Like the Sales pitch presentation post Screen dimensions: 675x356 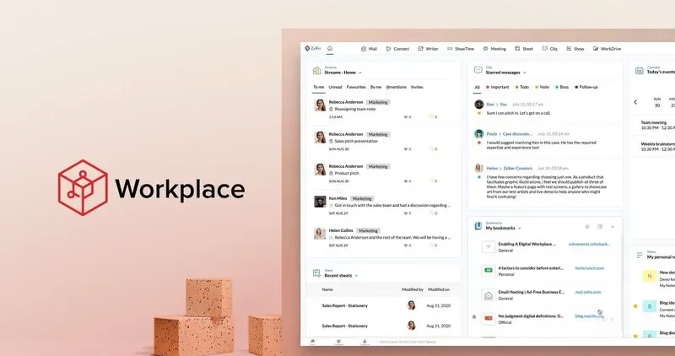[407, 149]
